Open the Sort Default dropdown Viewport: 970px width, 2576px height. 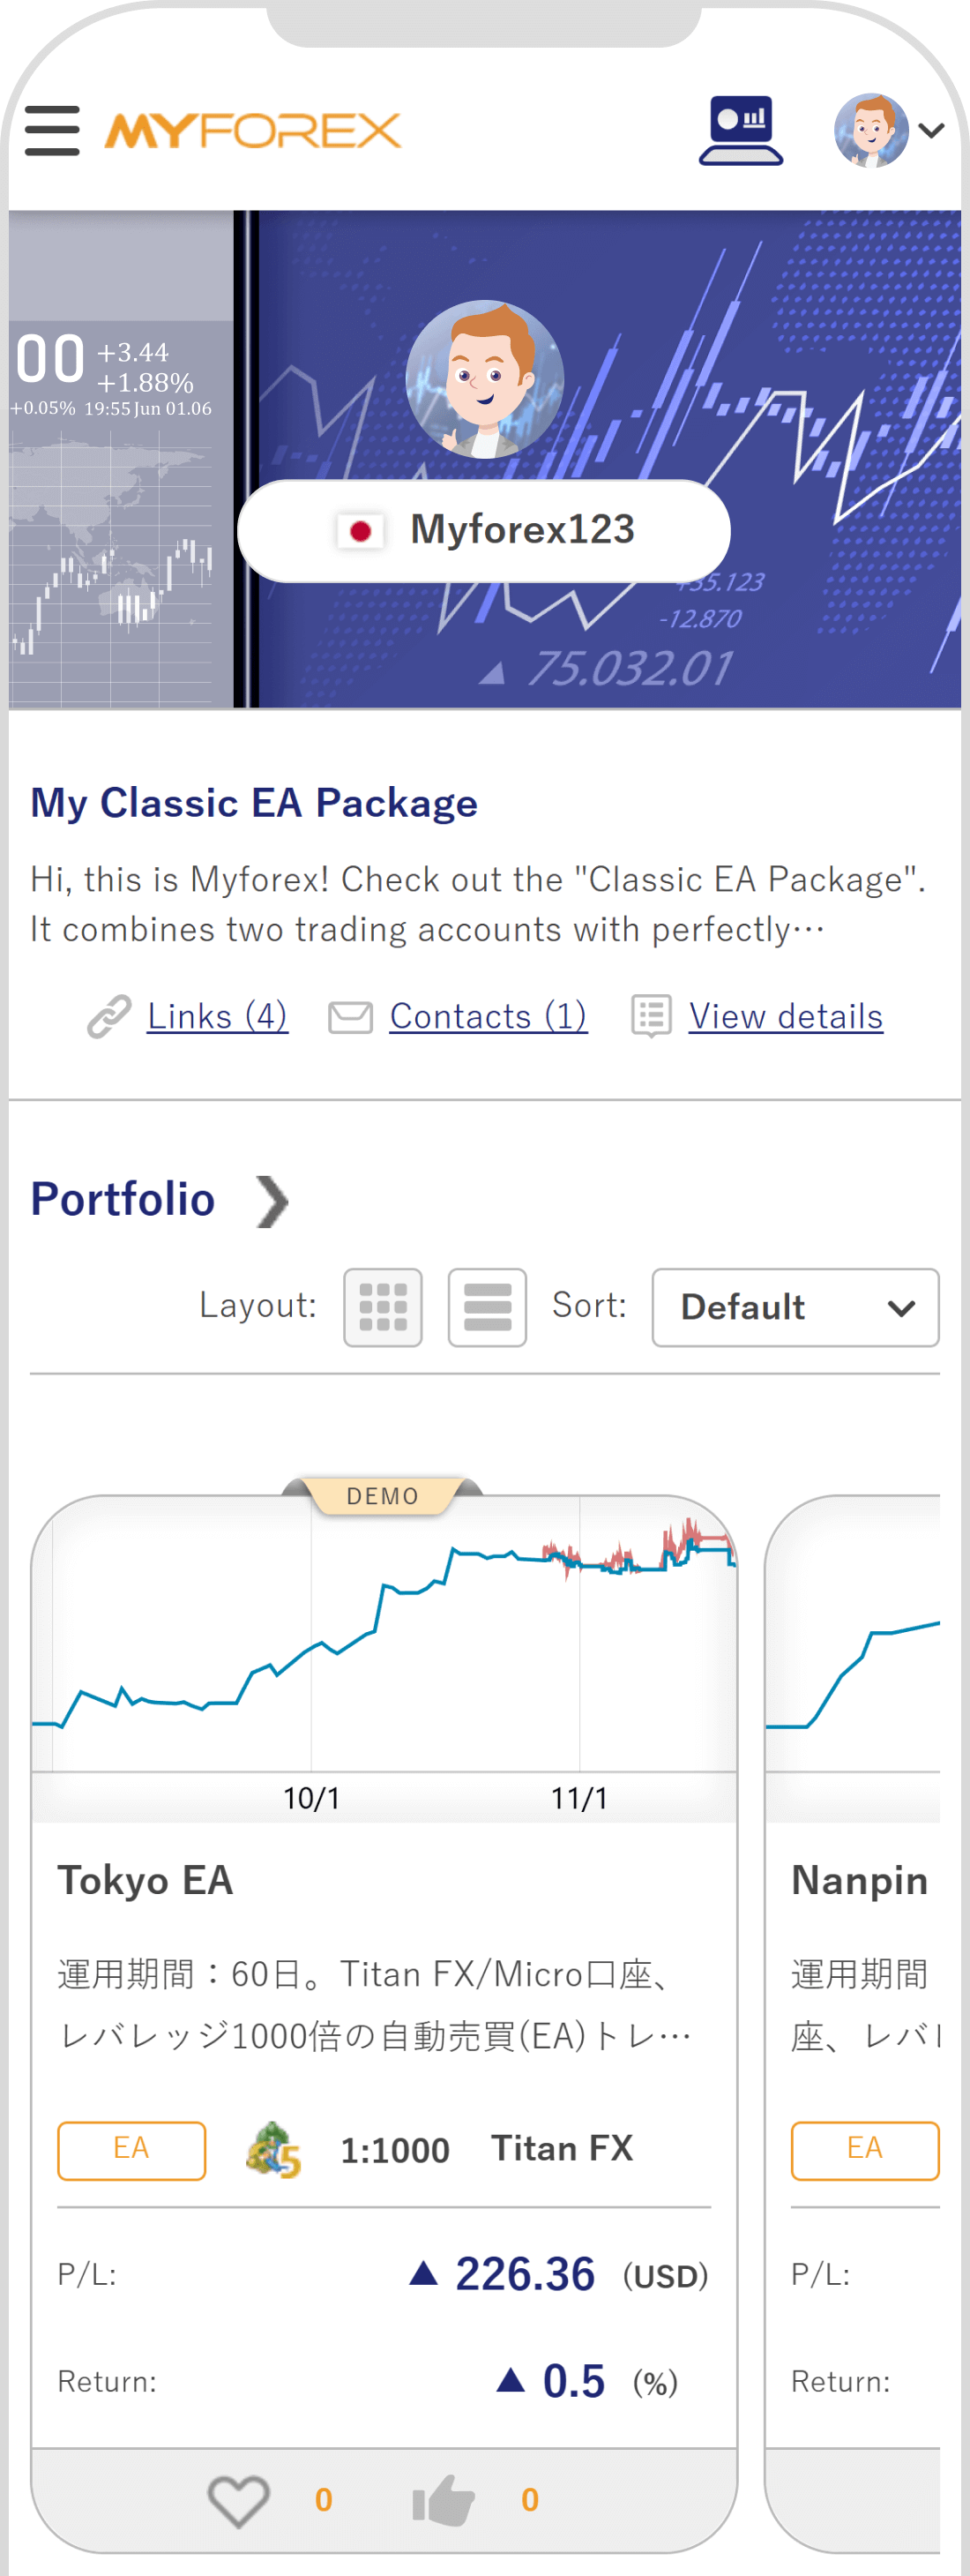795,1308
